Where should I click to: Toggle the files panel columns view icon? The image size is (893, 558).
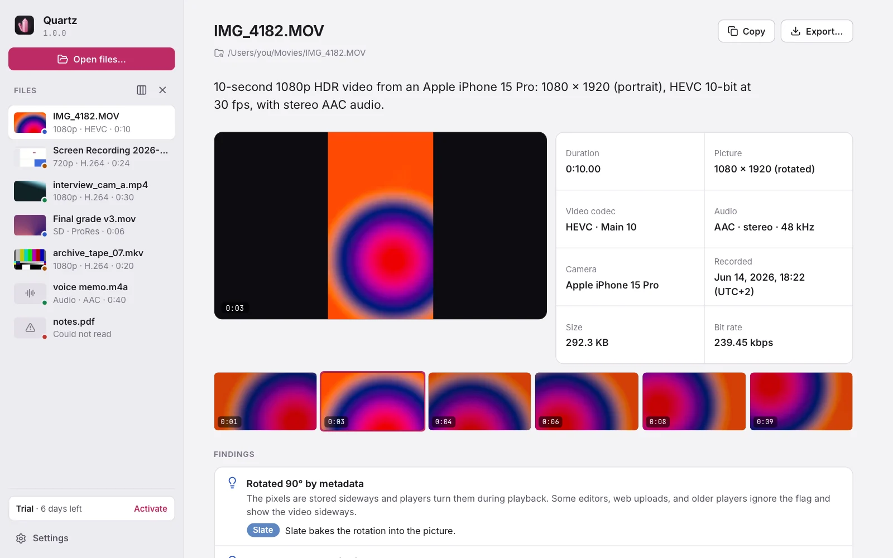142,90
